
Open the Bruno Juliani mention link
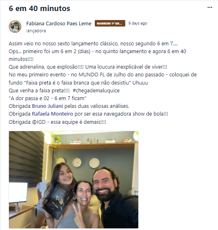point(48,106)
